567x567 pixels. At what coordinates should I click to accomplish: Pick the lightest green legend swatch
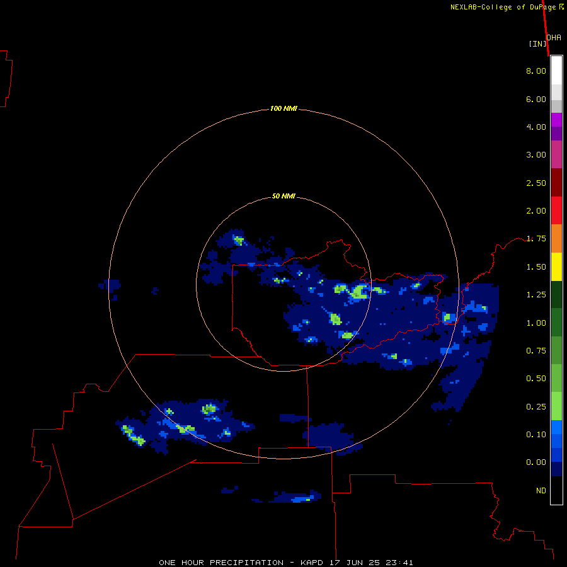click(x=556, y=406)
